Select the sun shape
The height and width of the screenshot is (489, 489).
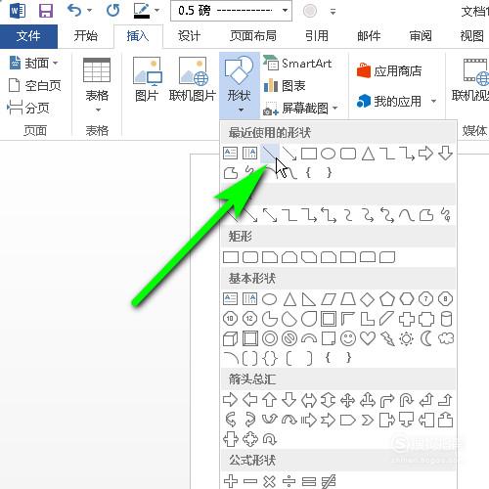(x=407, y=338)
